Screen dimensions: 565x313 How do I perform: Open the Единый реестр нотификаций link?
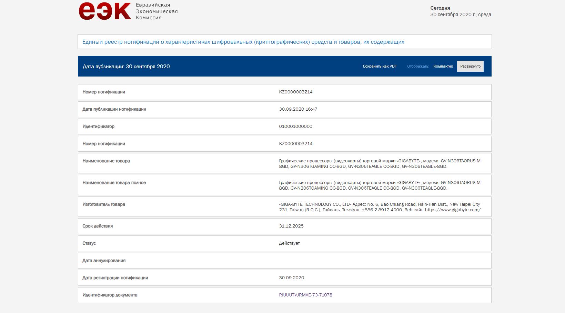[x=243, y=42]
